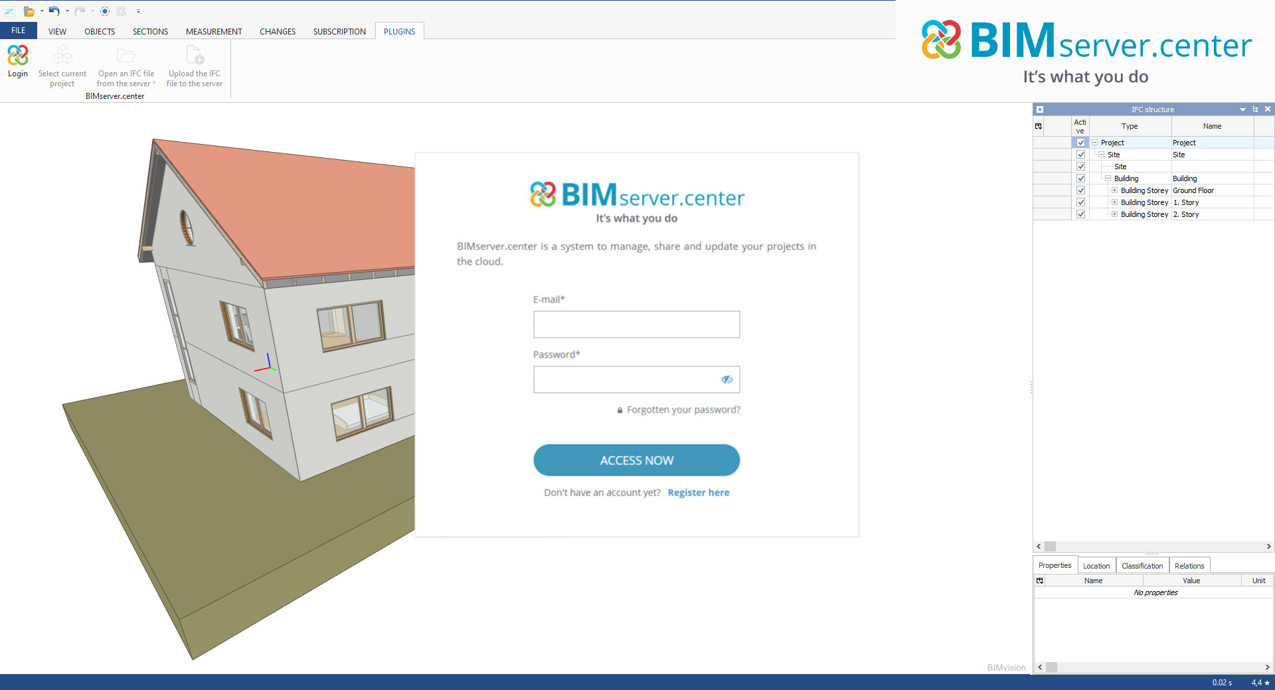This screenshot has width=1275, height=690.
Task: Click the Open an IFC file folder icon
Action: (x=126, y=55)
